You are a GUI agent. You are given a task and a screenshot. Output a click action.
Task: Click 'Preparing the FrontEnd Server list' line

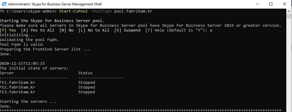45,49
